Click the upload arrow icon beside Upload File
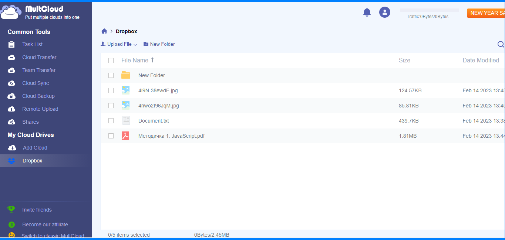505x240 pixels. (x=103, y=44)
